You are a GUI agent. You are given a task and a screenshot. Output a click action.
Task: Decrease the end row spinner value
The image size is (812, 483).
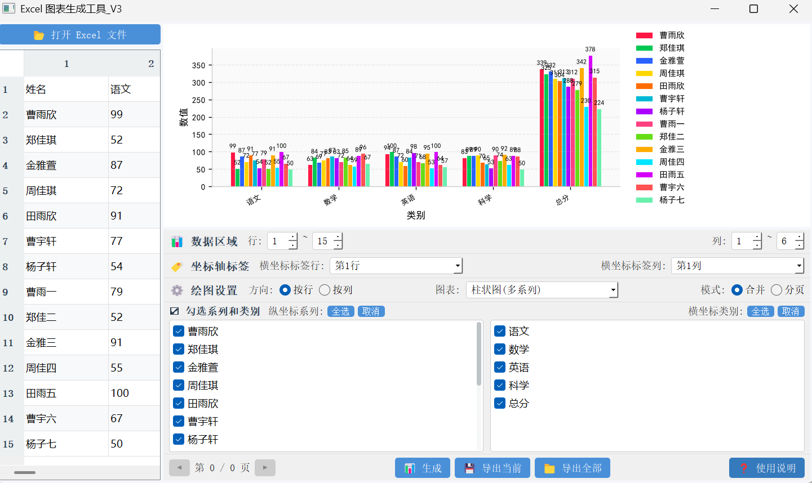click(338, 245)
